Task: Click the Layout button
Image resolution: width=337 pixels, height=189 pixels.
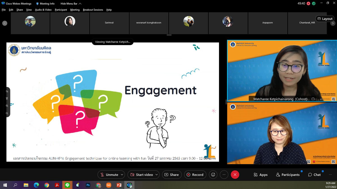Action: pyautogui.click(x=325, y=19)
